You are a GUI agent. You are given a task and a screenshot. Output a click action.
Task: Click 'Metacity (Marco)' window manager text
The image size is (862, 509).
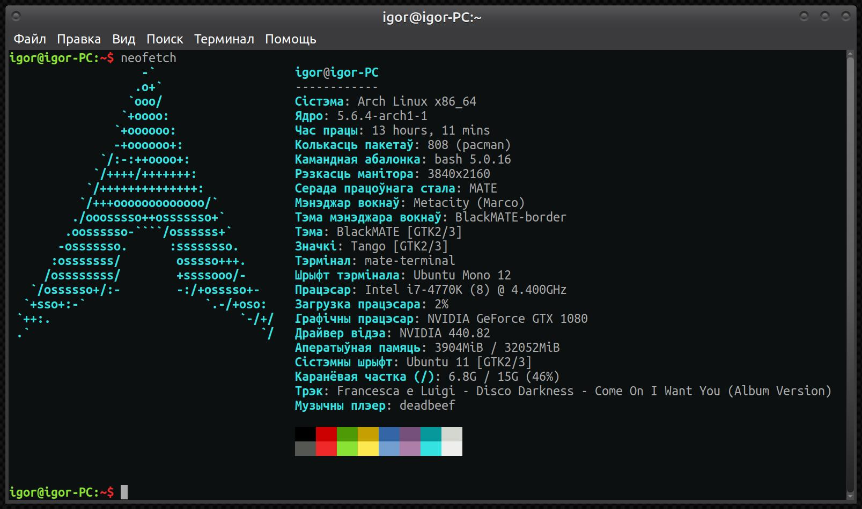[469, 203]
